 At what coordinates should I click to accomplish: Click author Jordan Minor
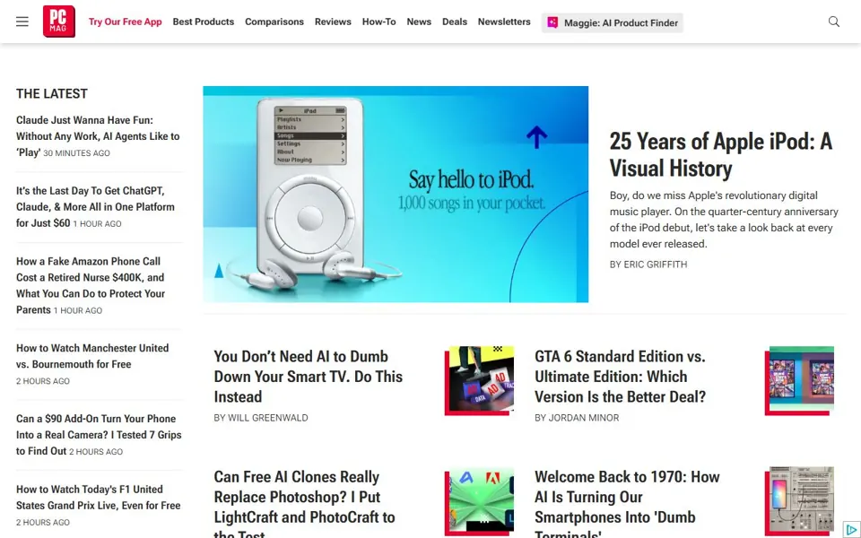pos(584,418)
